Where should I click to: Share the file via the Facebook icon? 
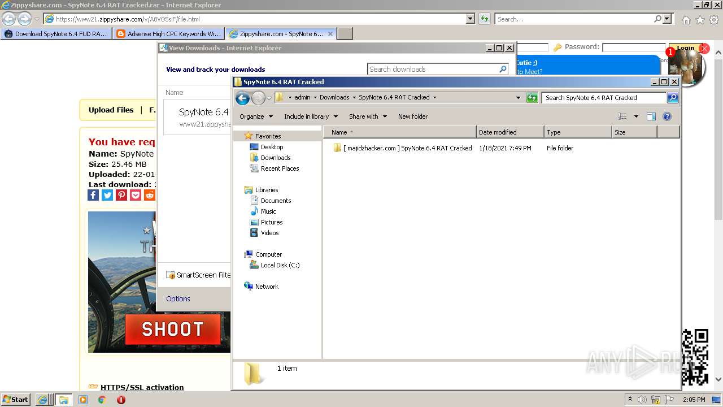[x=93, y=195]
